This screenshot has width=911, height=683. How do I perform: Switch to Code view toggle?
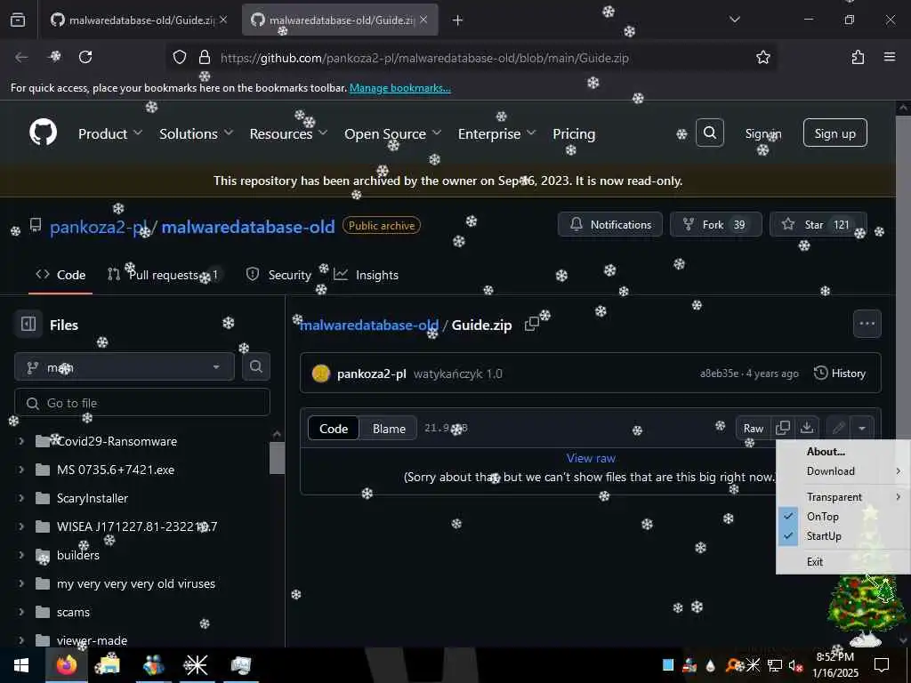334,429
